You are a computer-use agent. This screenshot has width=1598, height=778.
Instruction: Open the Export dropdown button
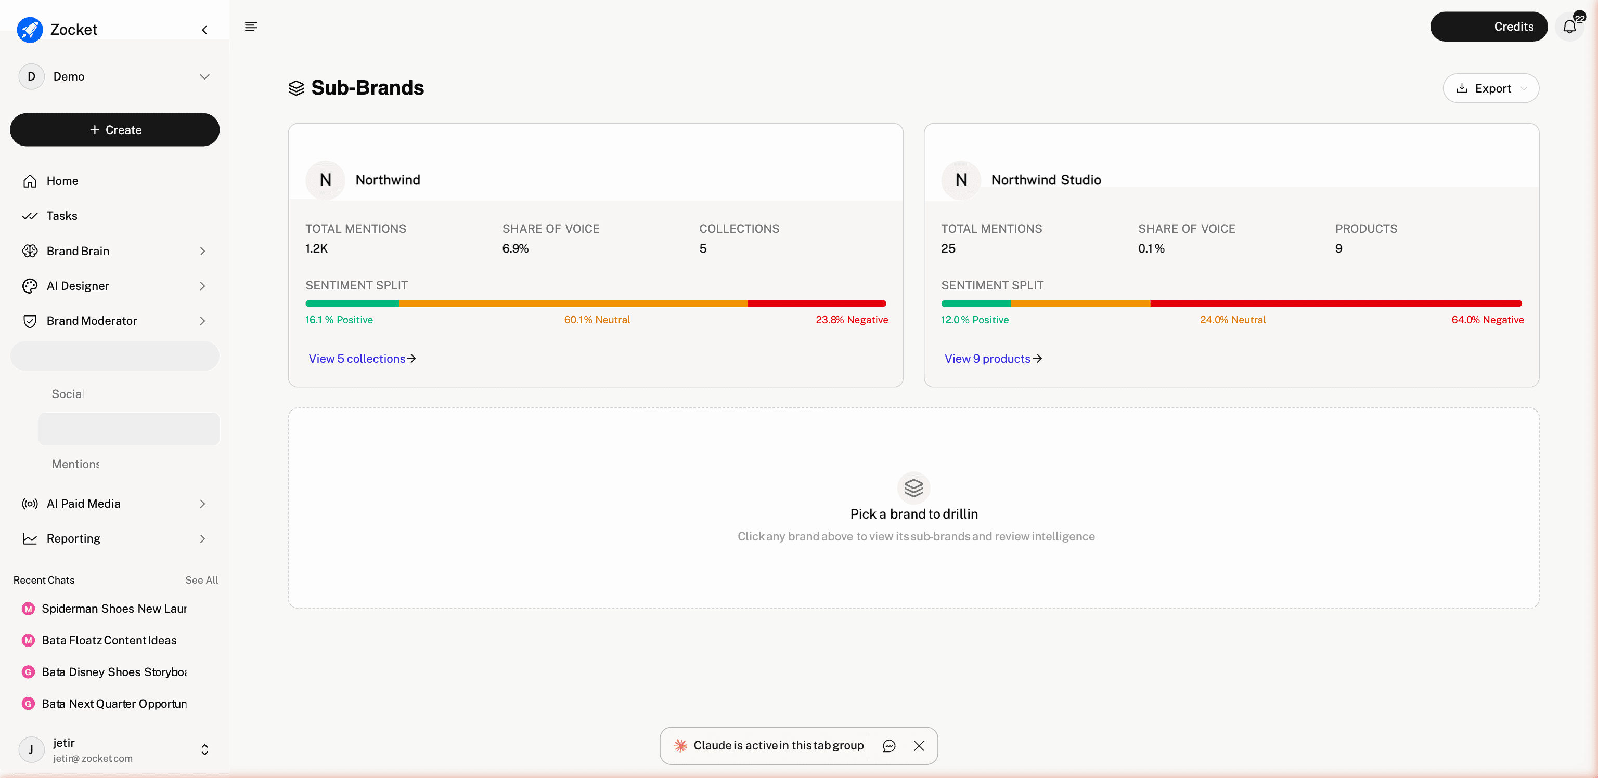pos(1491,88)
